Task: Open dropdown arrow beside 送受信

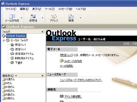Action: coord(43,18)
